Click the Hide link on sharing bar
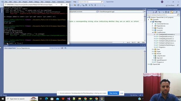The height and width of the screenshot is (101, 181). point(122,93)
